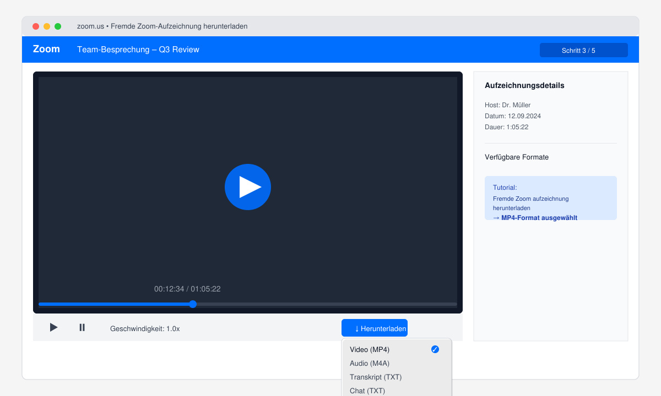Viewport: 661px width, 396px height.
Task: Click the Dauer: 1:05:22 entry
Action: (507, 127)
